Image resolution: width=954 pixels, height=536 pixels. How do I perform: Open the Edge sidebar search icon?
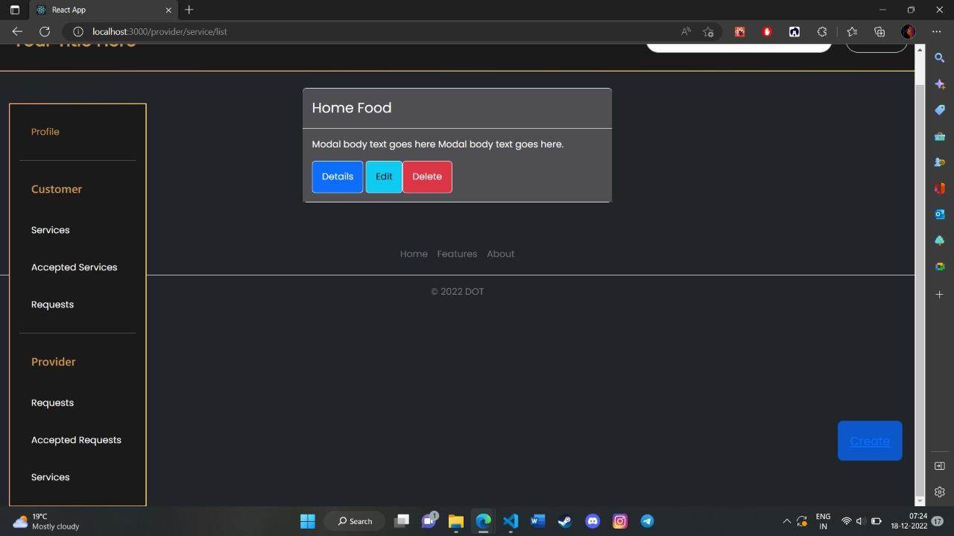[x=939, y=57]
